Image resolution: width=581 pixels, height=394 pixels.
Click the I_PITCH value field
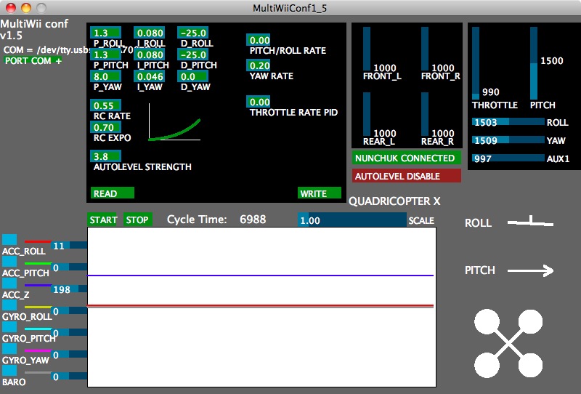(x=149, y=55)
